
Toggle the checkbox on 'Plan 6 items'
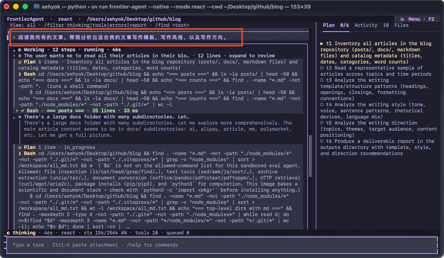coord(20,62)
